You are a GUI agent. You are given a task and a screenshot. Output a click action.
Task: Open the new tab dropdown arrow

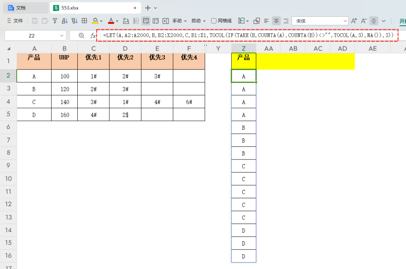tap(155, 8)
